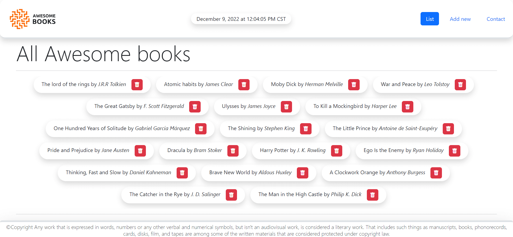Remove The Shining by Stephen King
Viewport: 513px width, 237px height.
(306, 129)
